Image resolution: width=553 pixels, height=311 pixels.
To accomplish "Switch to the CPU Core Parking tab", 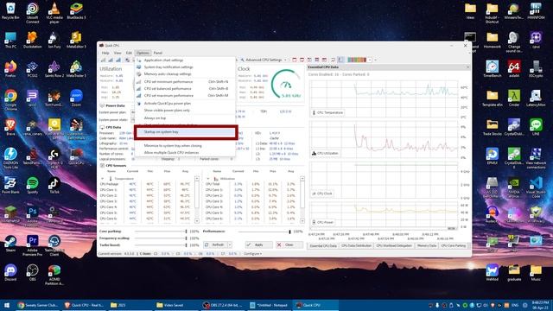I will 454,245.
